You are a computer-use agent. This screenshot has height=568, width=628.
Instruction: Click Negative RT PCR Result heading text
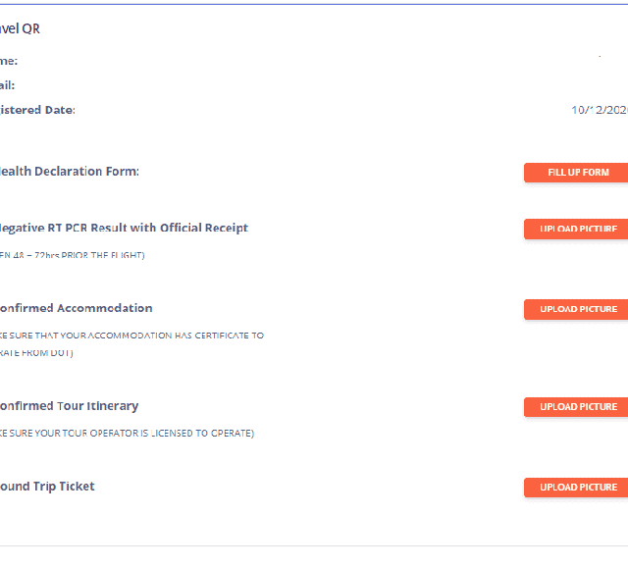[124, 228]
